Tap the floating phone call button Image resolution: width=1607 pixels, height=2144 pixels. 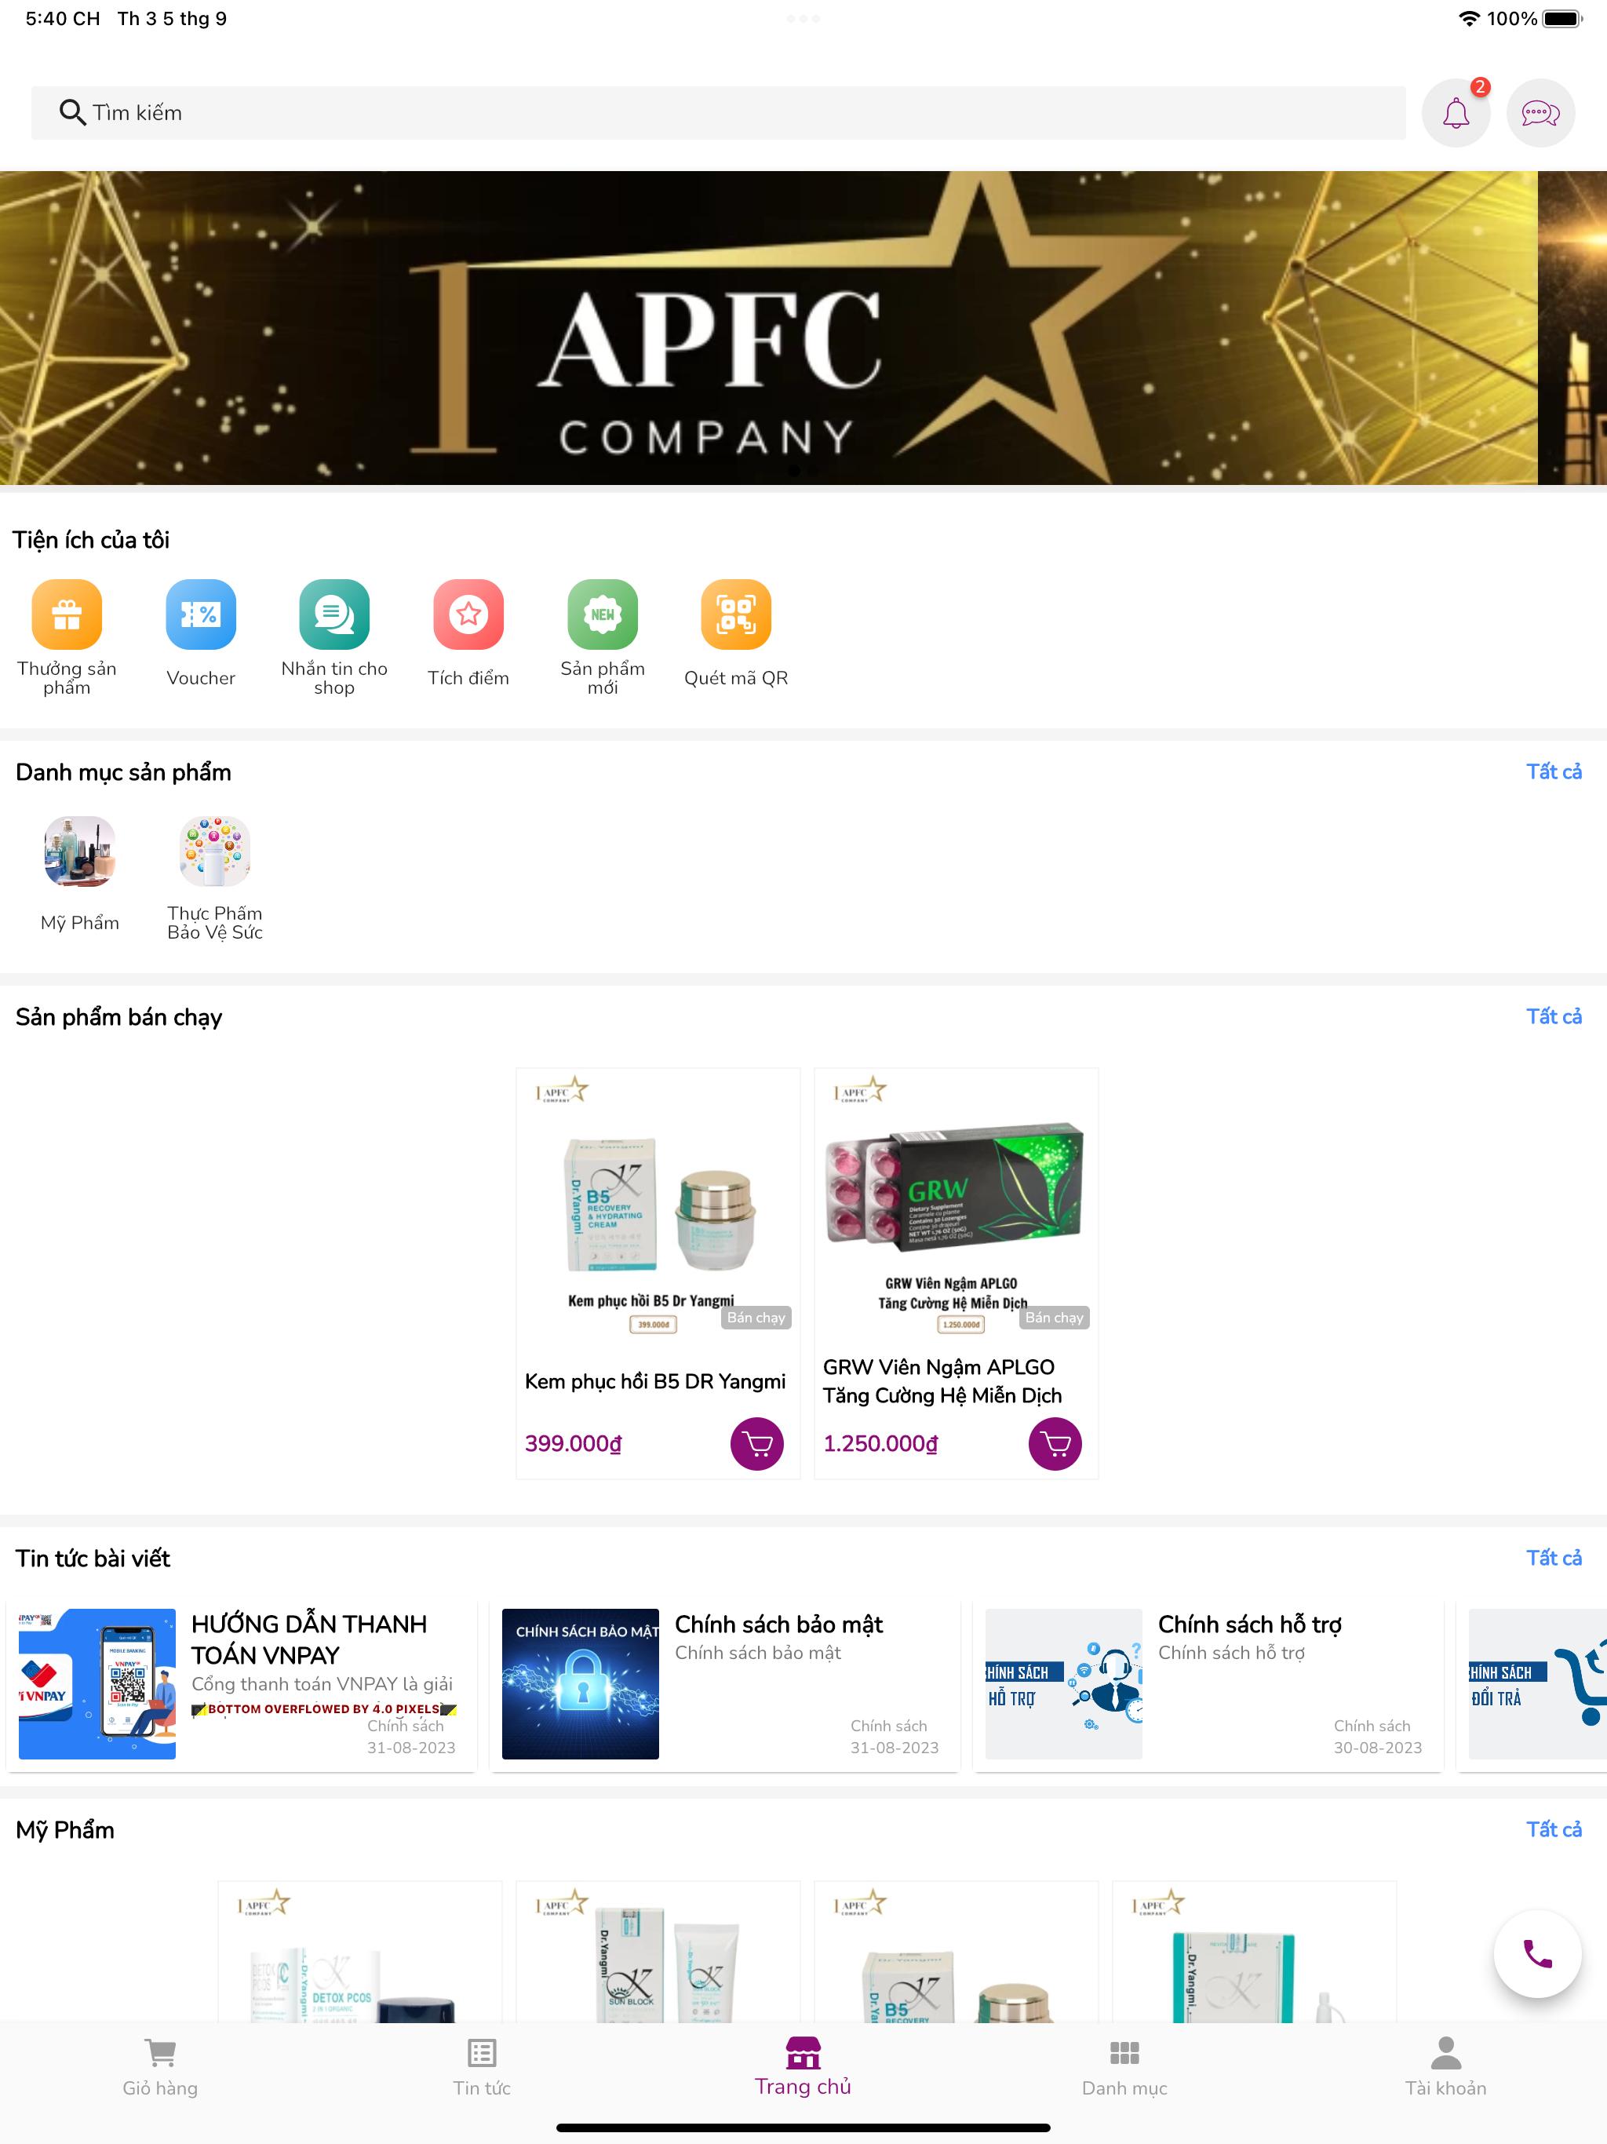tap(1537, 1954)
